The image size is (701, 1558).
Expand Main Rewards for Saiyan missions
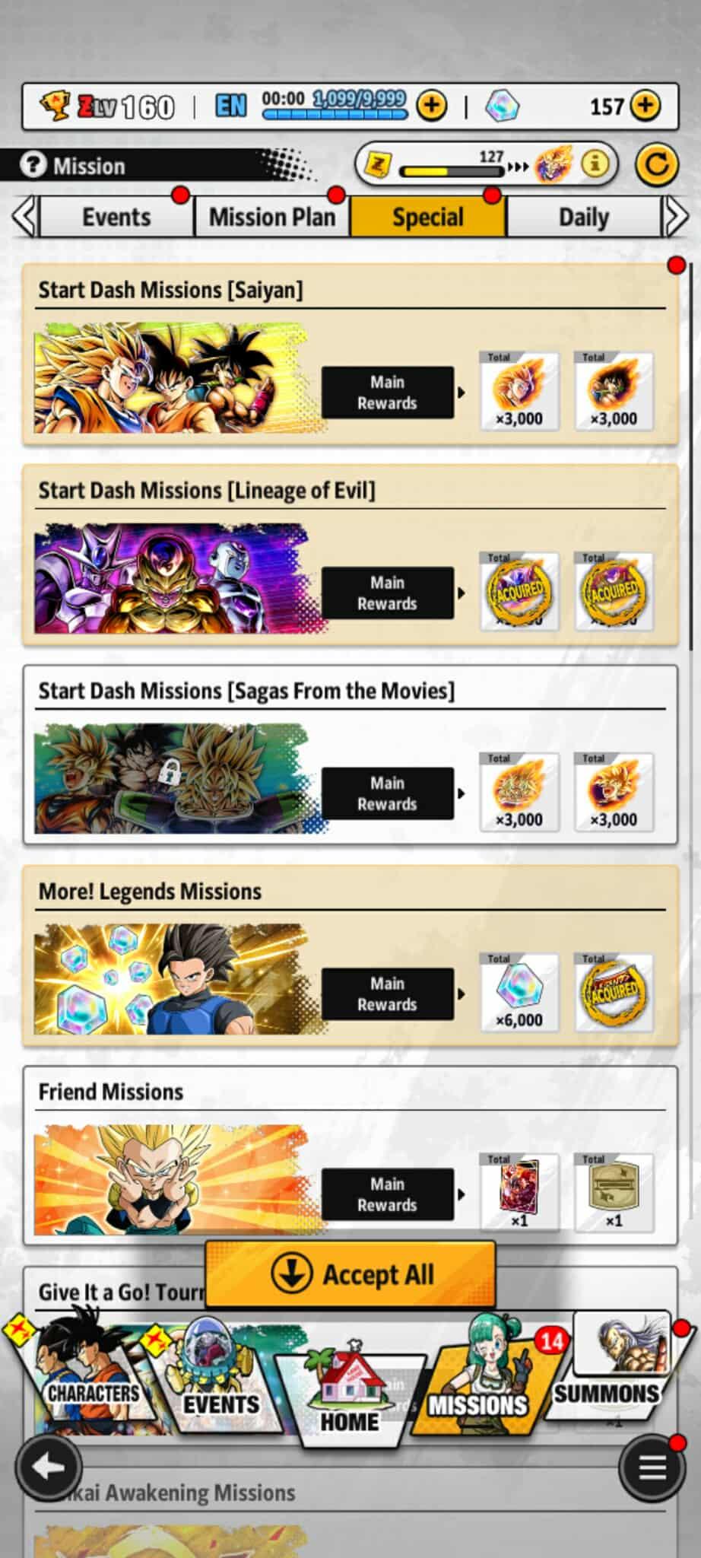[389, 393]
